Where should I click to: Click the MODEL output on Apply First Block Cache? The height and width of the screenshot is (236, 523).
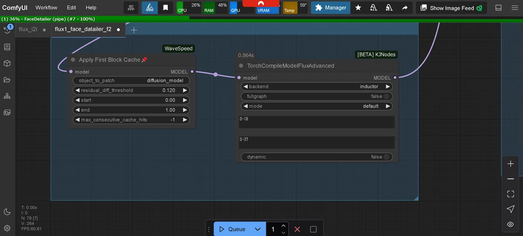tap(192, 71)
